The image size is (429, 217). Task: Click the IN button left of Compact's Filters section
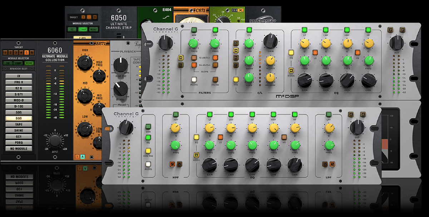pos(181,58)
